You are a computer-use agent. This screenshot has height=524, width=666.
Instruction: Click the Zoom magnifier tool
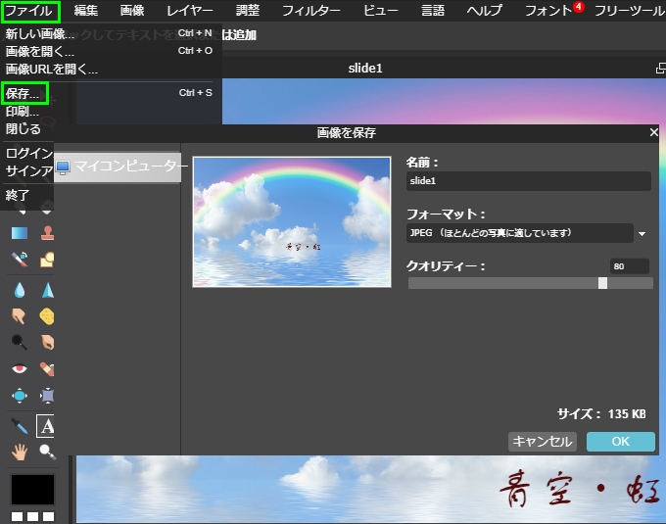(47, 452)
